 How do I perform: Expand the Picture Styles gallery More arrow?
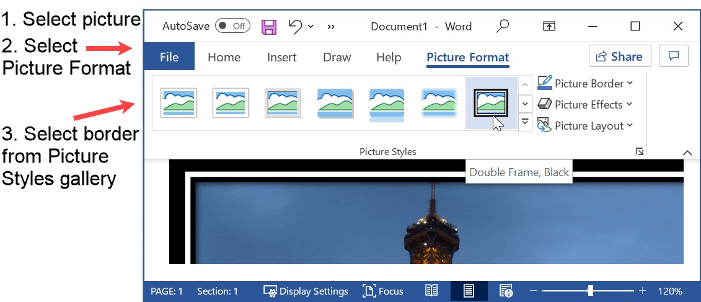(x=525, y=122)
